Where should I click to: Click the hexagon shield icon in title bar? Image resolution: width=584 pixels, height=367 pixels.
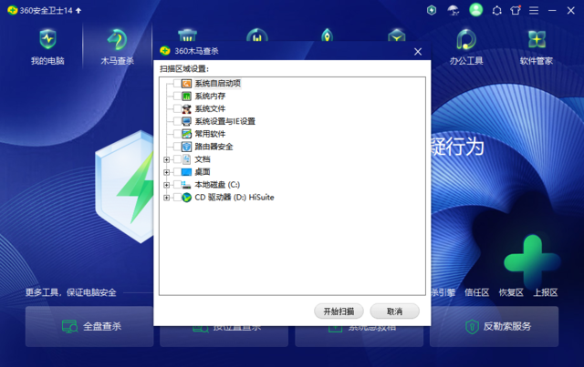[432, 10]
